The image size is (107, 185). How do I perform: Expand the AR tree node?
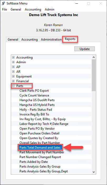pyautogui.click(x=13, y=71)
